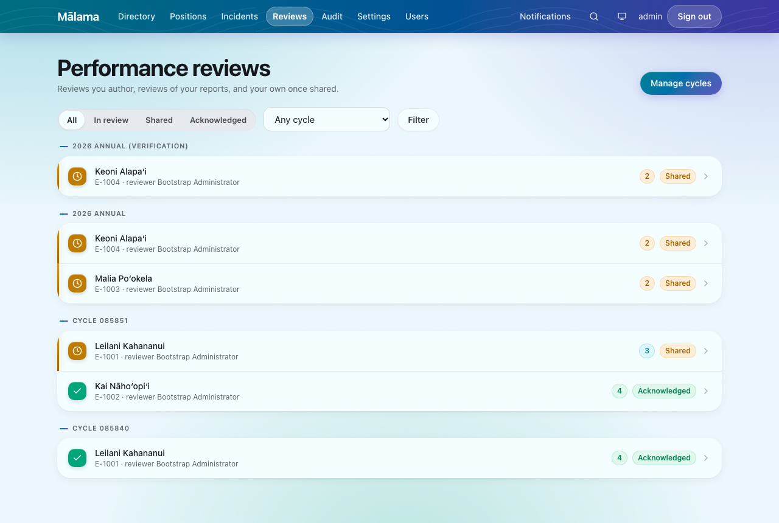Click score badge 2 on Malia Poʻokela row
Image resolution: width=779 pixels, height=523 pixels.
click(x=647, y=283)
